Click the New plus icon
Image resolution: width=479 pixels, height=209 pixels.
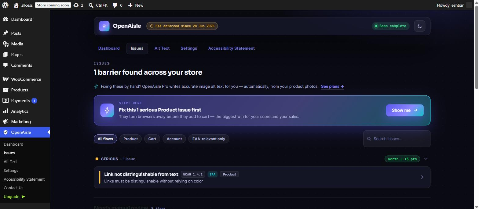130,5
